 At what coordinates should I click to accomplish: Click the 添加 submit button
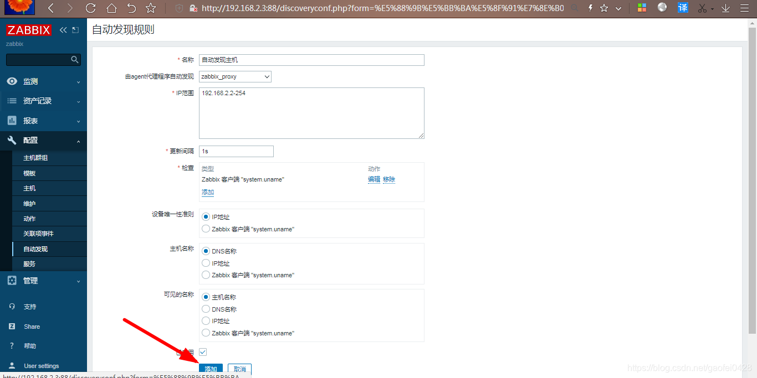point(211,369)
